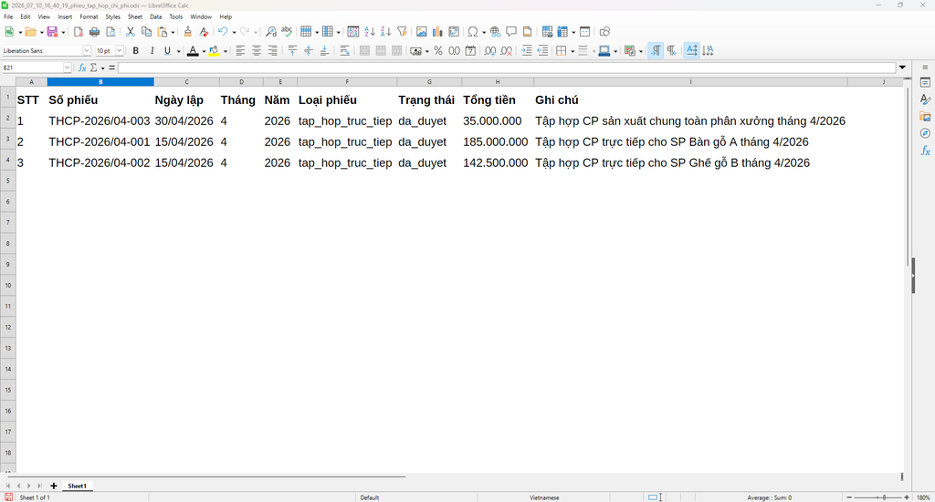Apply the yellow background color
This screenshot has height=502, width=935.
click(214, 51)
